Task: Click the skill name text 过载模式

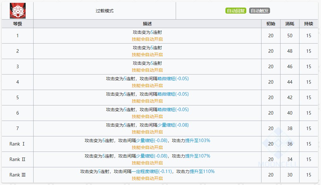Action: [105, 10]
